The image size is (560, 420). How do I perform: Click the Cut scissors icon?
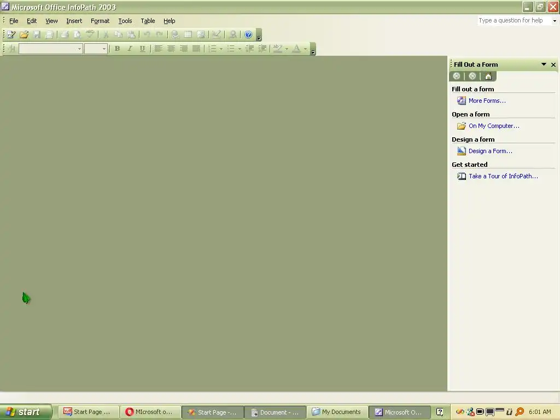point(106,34)
